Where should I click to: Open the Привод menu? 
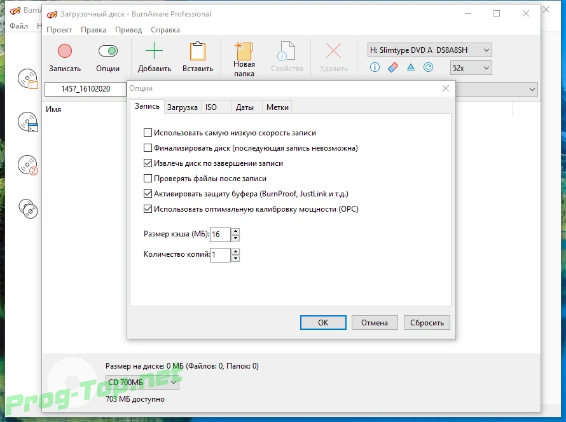[128, 30]
